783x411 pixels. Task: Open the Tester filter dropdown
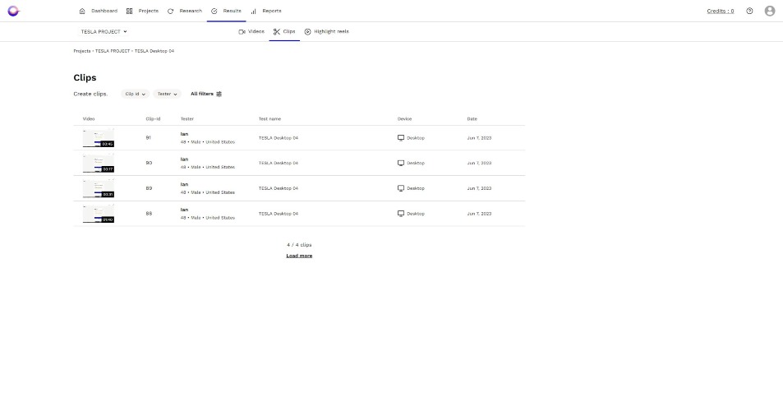pyautogui.click(x=168, y=94)
